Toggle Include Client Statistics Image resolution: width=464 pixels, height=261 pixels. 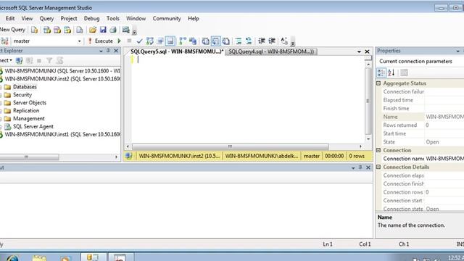pyautogui.click(x=193, y=41)
